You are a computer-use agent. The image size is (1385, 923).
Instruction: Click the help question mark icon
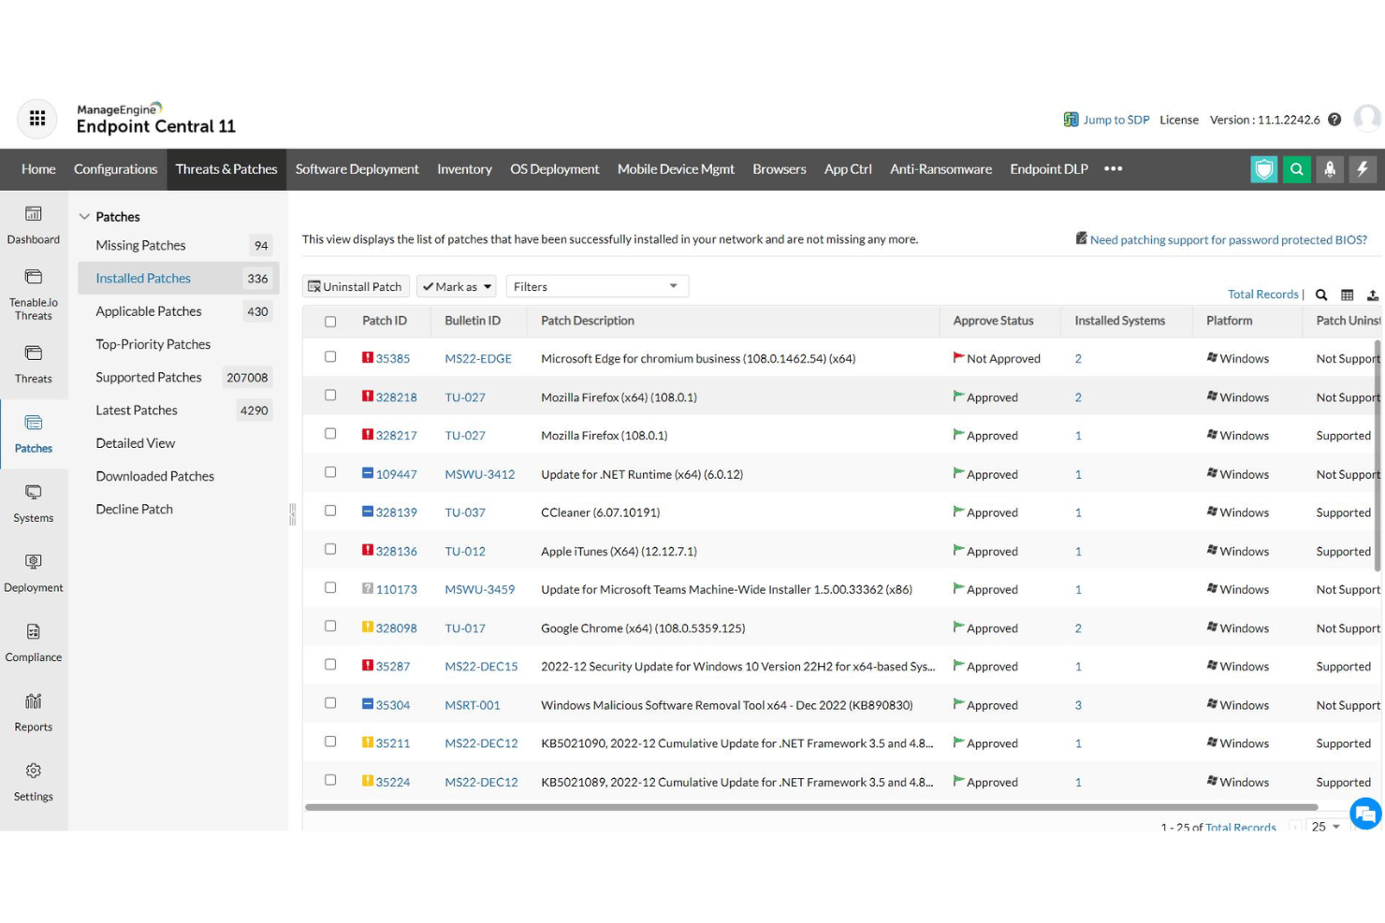[x=1334, y=120]
